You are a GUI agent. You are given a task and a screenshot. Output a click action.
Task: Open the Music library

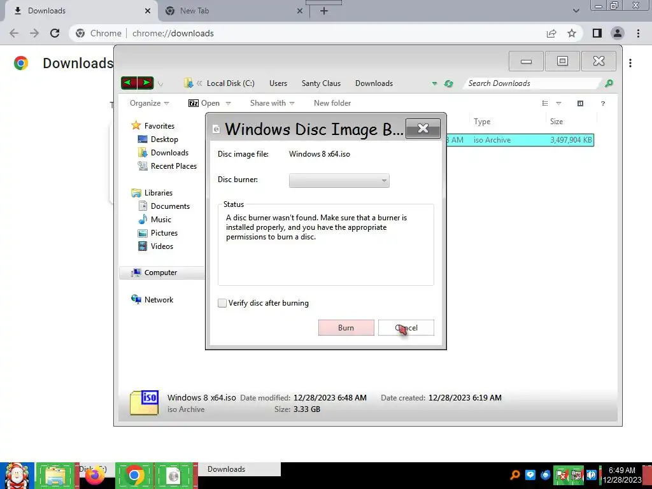(x=161, y=220)
